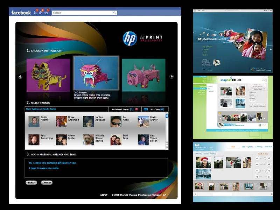Click the search magnifier icon
The width and height of the screenshot is (280, 210).
(x=114, y=13)
